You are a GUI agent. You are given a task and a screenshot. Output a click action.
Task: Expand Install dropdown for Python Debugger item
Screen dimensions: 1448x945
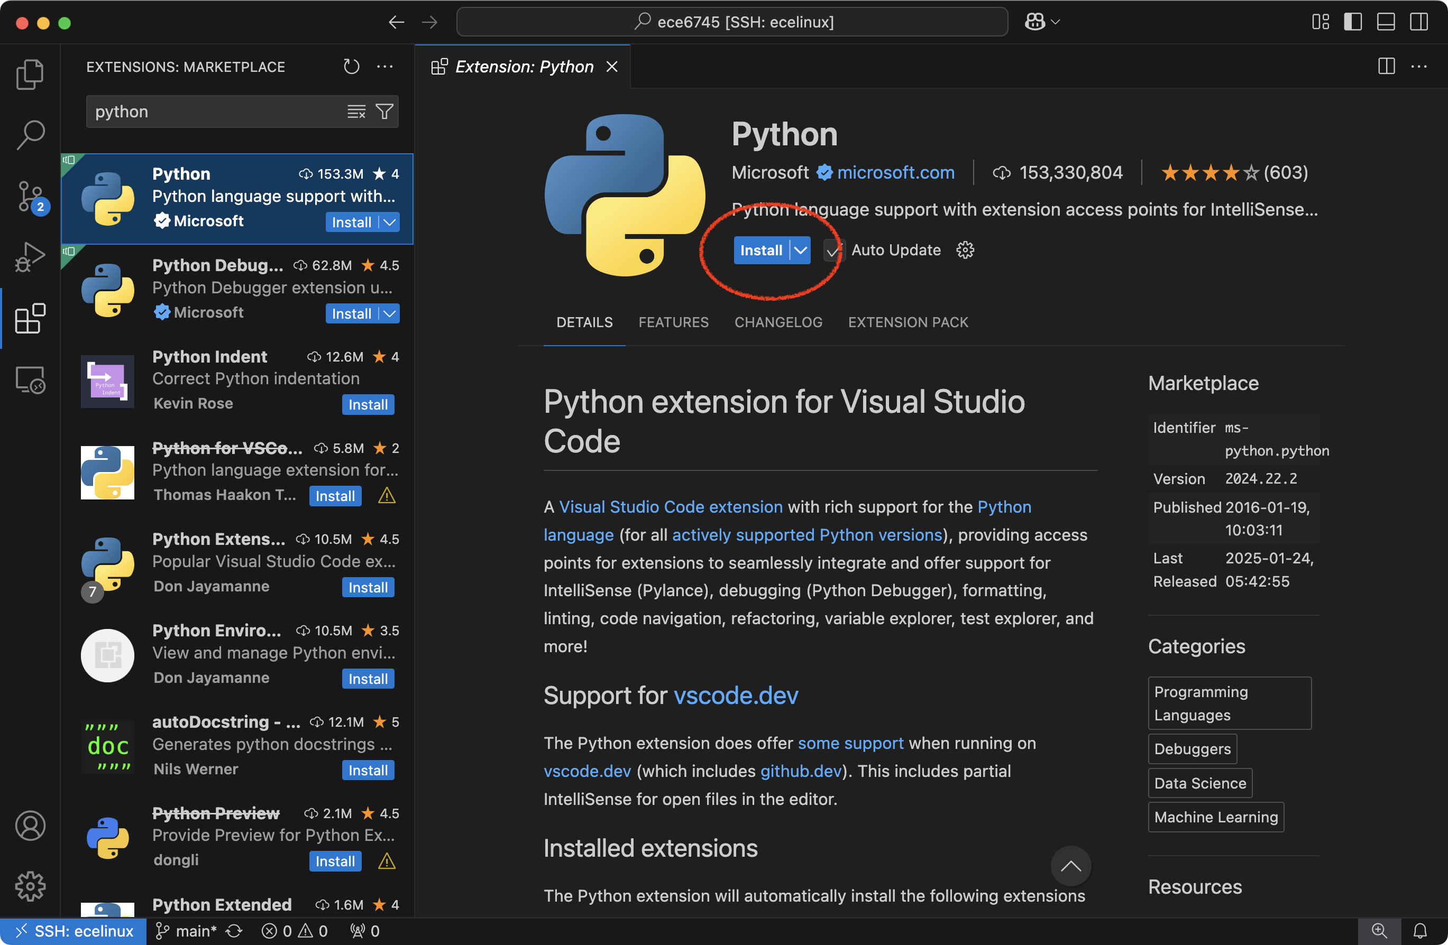(x=390, y=314)
